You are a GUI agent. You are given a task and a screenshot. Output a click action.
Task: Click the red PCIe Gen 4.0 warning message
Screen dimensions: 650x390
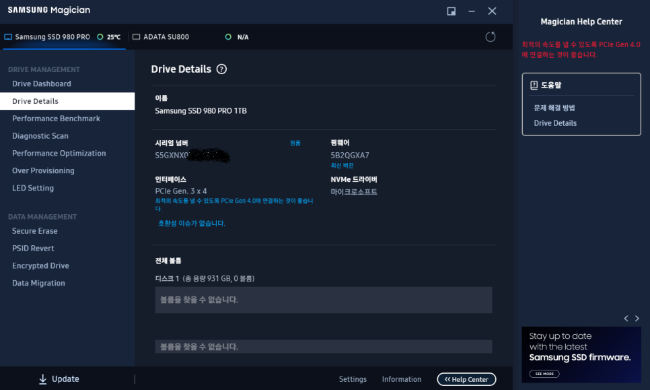click(x=581, y=49)
